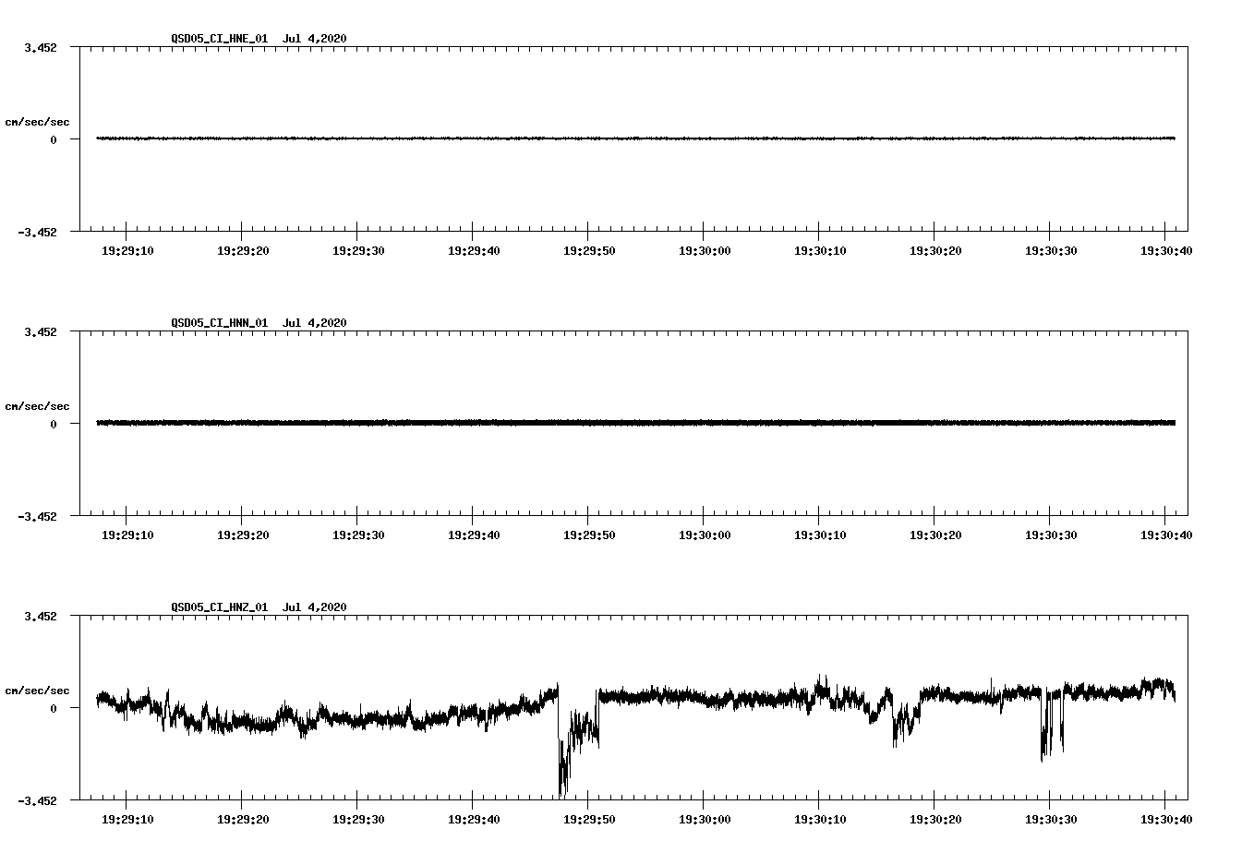Click time label 19:30:10 under HNN plot
The height and width of the screenshot is (853, 1254).
[x=820, y=535]
